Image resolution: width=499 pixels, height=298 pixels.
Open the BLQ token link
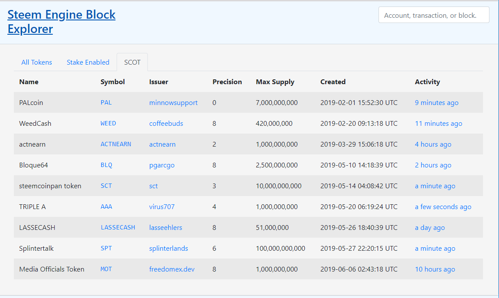(106, 165)
